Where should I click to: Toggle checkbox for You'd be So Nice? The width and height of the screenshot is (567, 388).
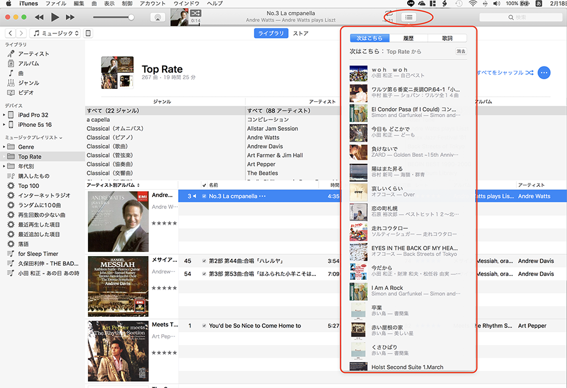tap(204, 326)
